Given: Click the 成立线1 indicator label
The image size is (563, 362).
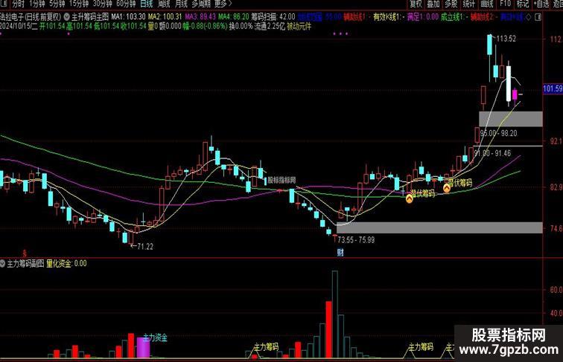Looking at the screenshot, I should coord(454,17).
